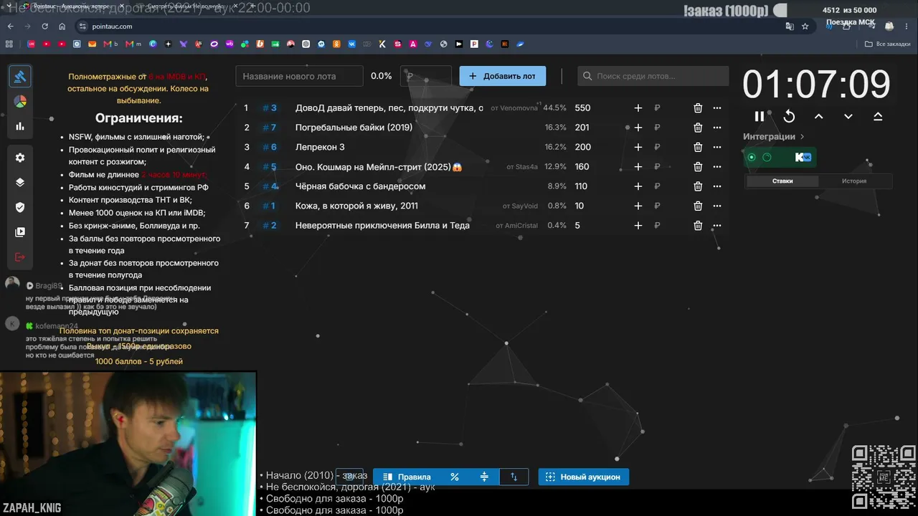Screen dimensions: 918x516
Task: Open more options for Кожа lot
Action: (717, 206)
